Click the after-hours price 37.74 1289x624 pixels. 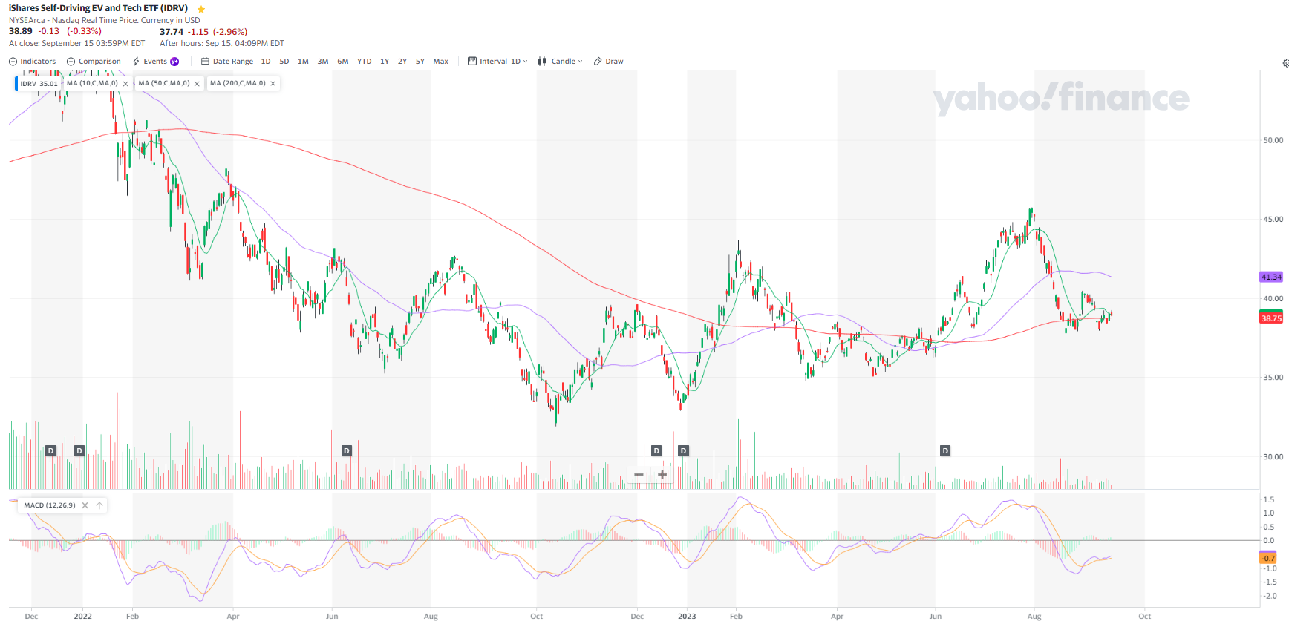coord(172,32)
